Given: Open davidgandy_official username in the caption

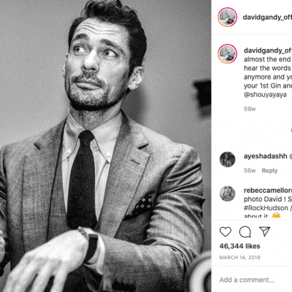Looking at the screenshot, I should [268, 50].
